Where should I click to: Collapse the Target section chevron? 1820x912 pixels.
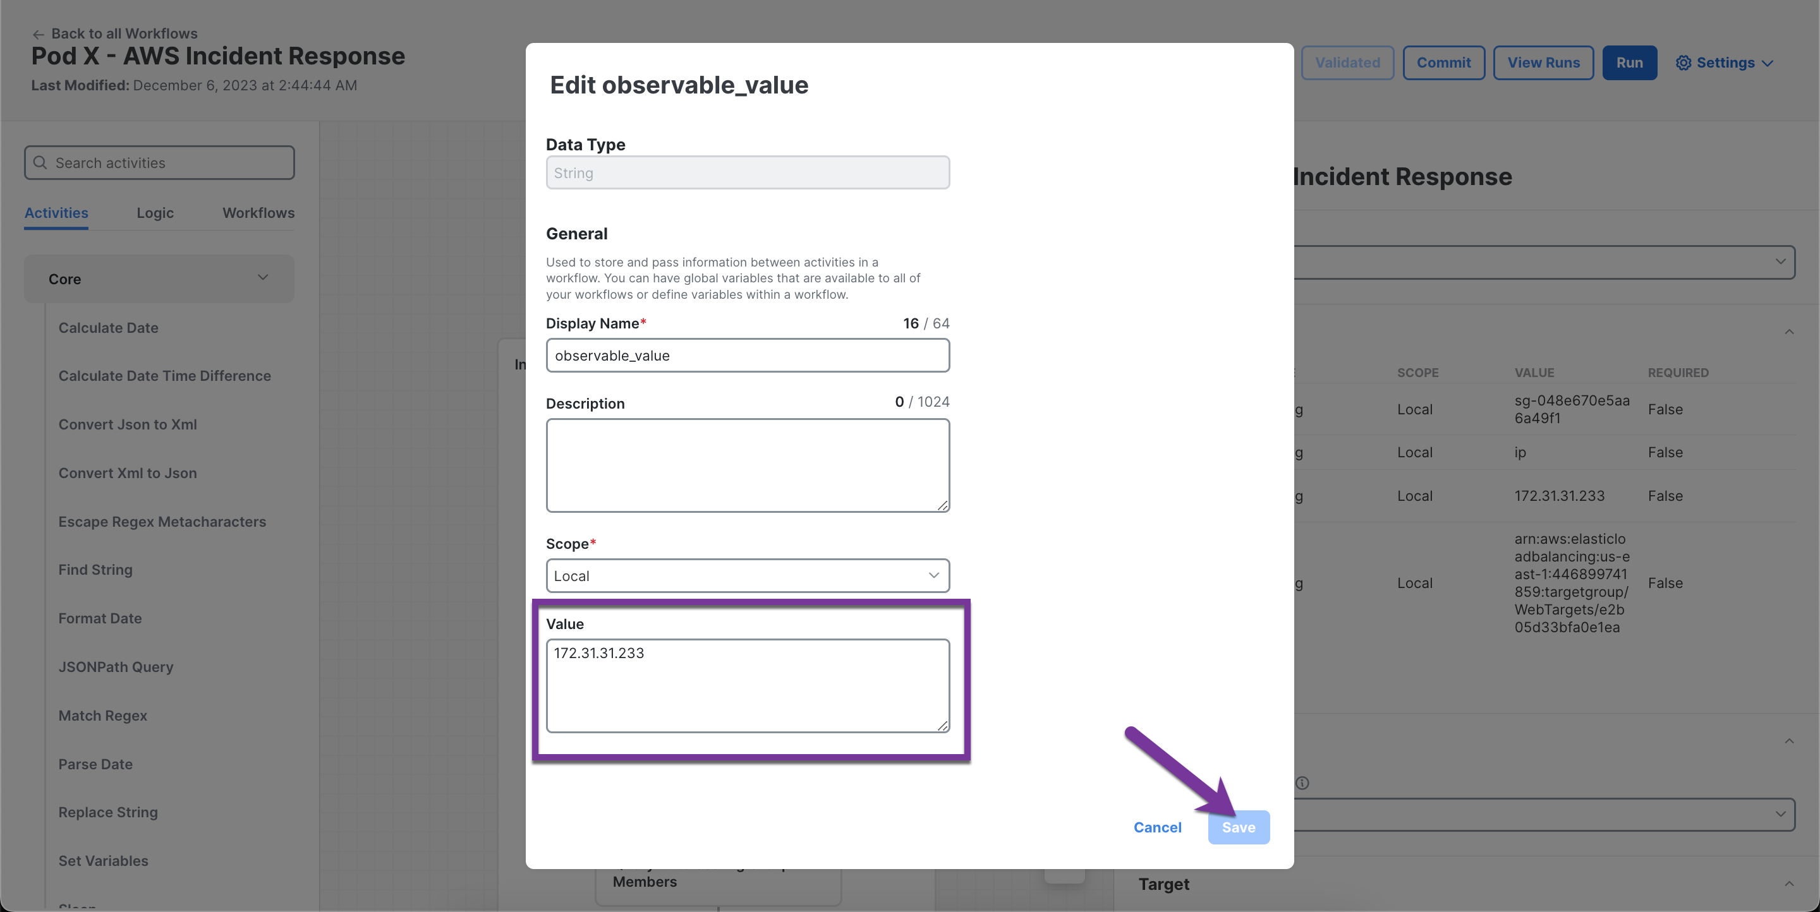[1789, 884]
